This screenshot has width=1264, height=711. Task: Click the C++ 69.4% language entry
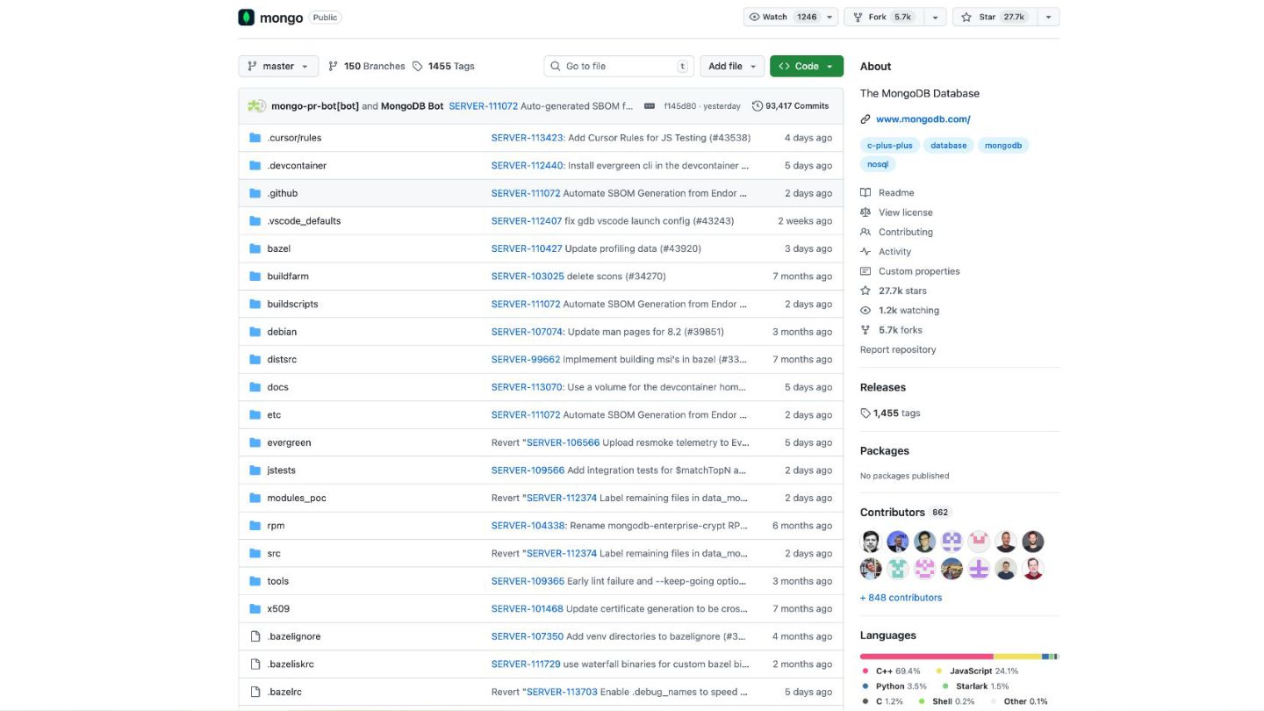[x=892, y=671]
